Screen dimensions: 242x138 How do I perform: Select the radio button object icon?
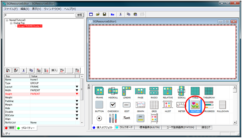[99, 118]
